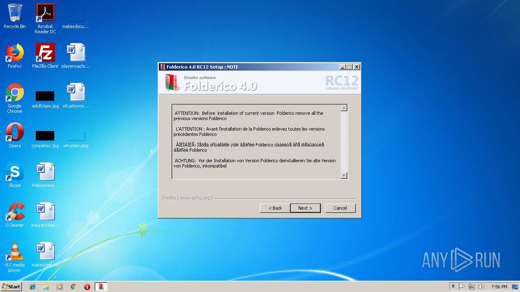Select completec.jpg image file
This screenshot has height=292, width=520.
pos(45,139)
